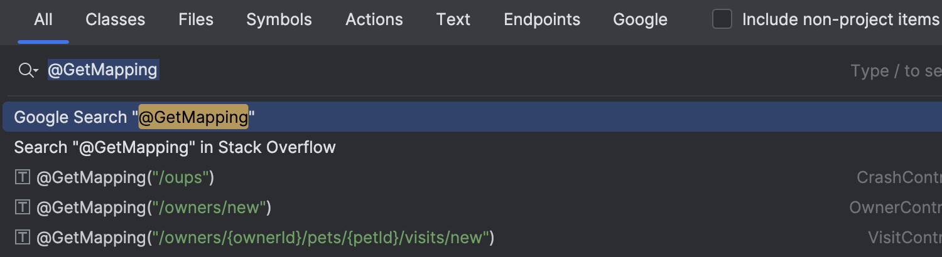Switch to the All tab
The height and width of the screenshot is (257, 942).
tap(43, 19)
